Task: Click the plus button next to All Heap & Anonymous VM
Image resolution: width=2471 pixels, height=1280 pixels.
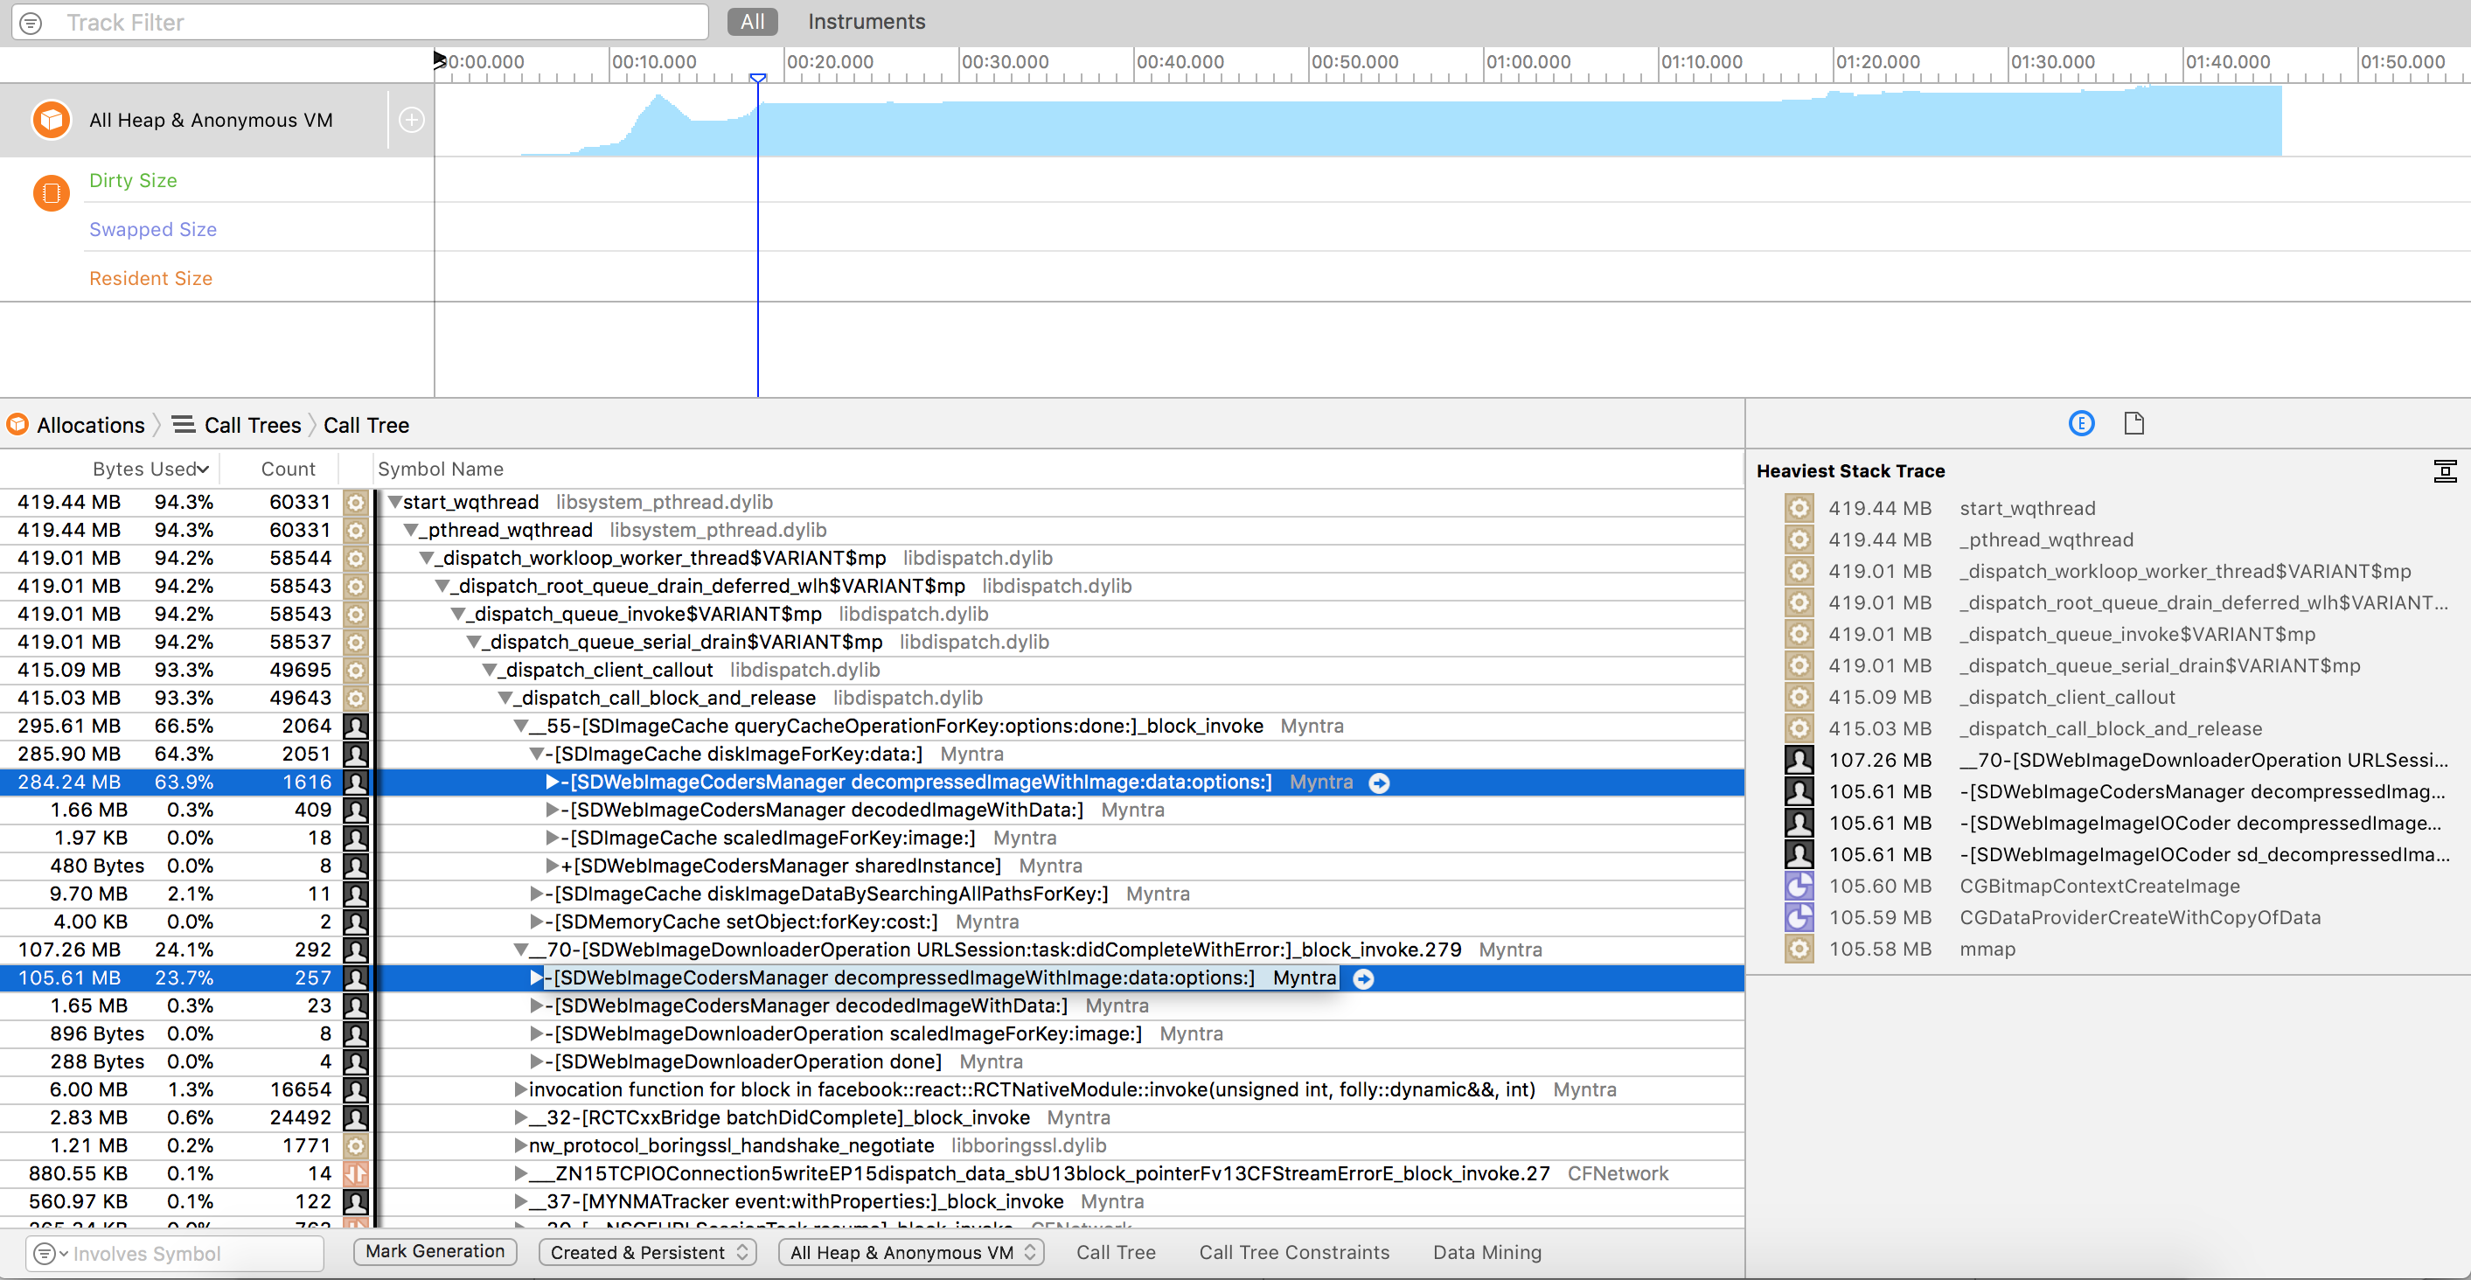Action: (x=412, y=119)
